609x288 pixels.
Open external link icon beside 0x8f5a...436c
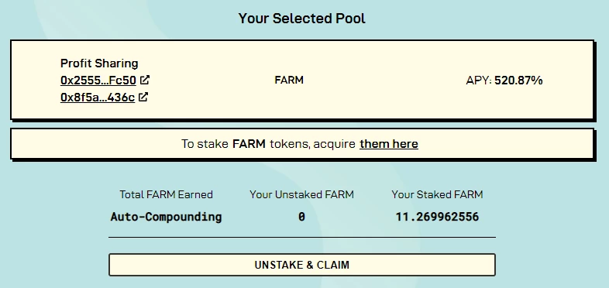point(143,97)
